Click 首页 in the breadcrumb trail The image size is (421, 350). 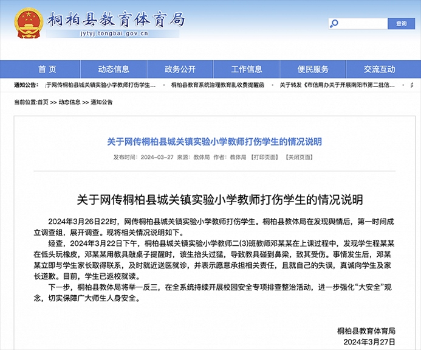click(x=43, y=102)
